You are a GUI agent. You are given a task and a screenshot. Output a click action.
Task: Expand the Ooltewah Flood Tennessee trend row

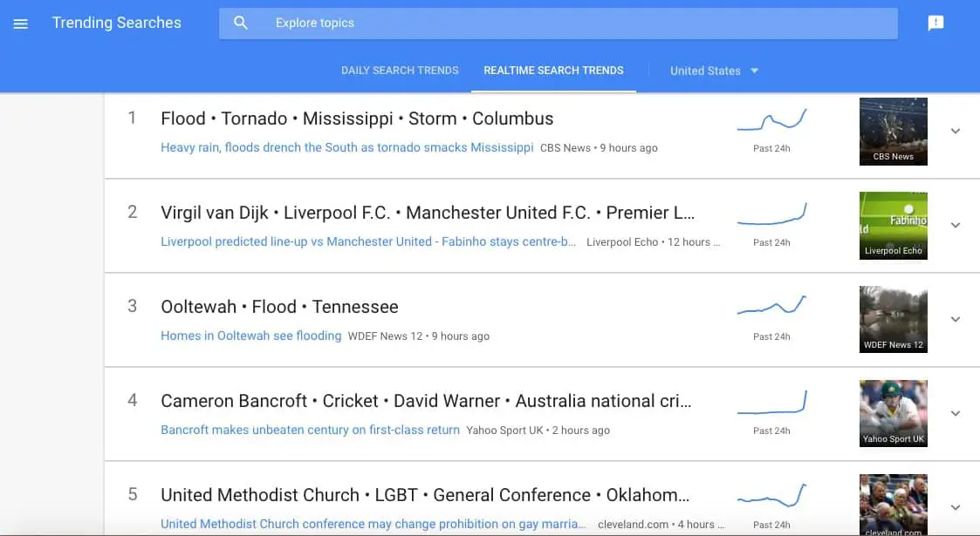coord(955,320)
